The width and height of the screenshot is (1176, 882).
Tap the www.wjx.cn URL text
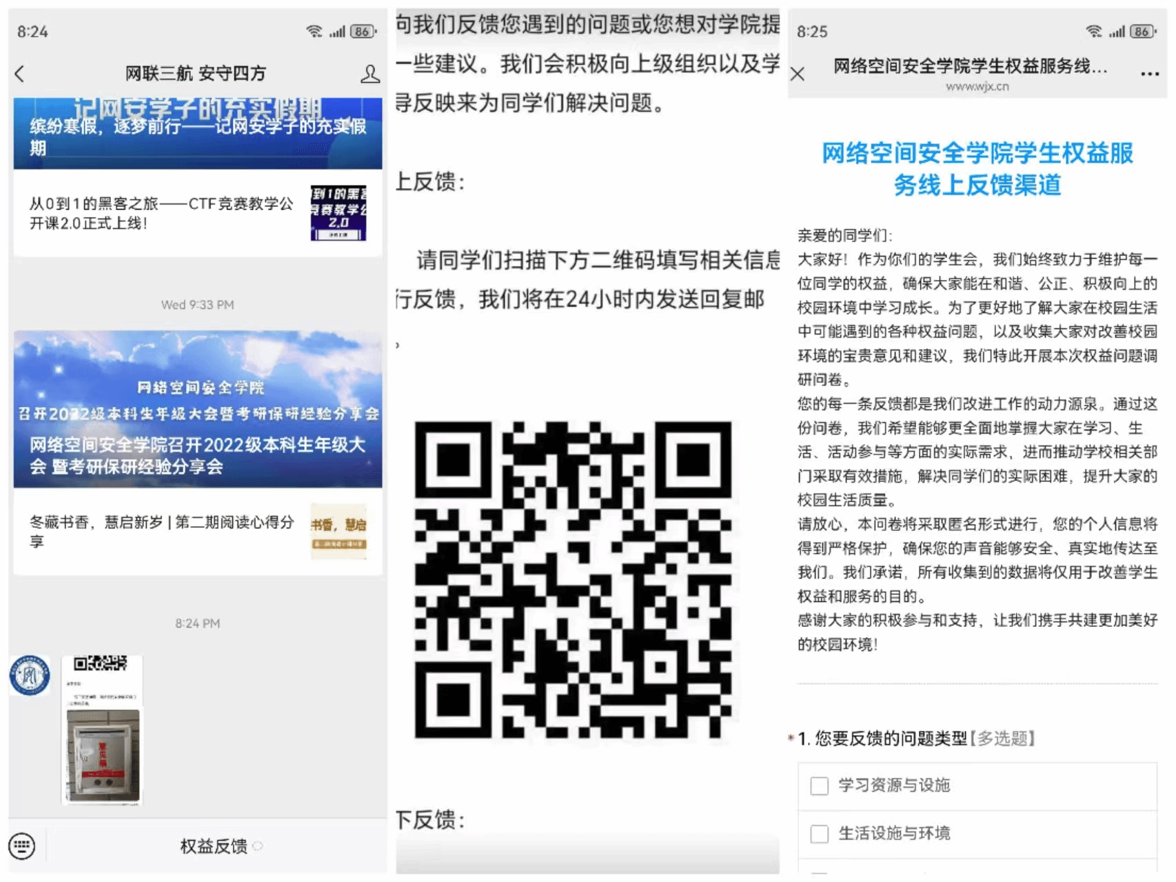pyautogui.click(x=977, y=87)
